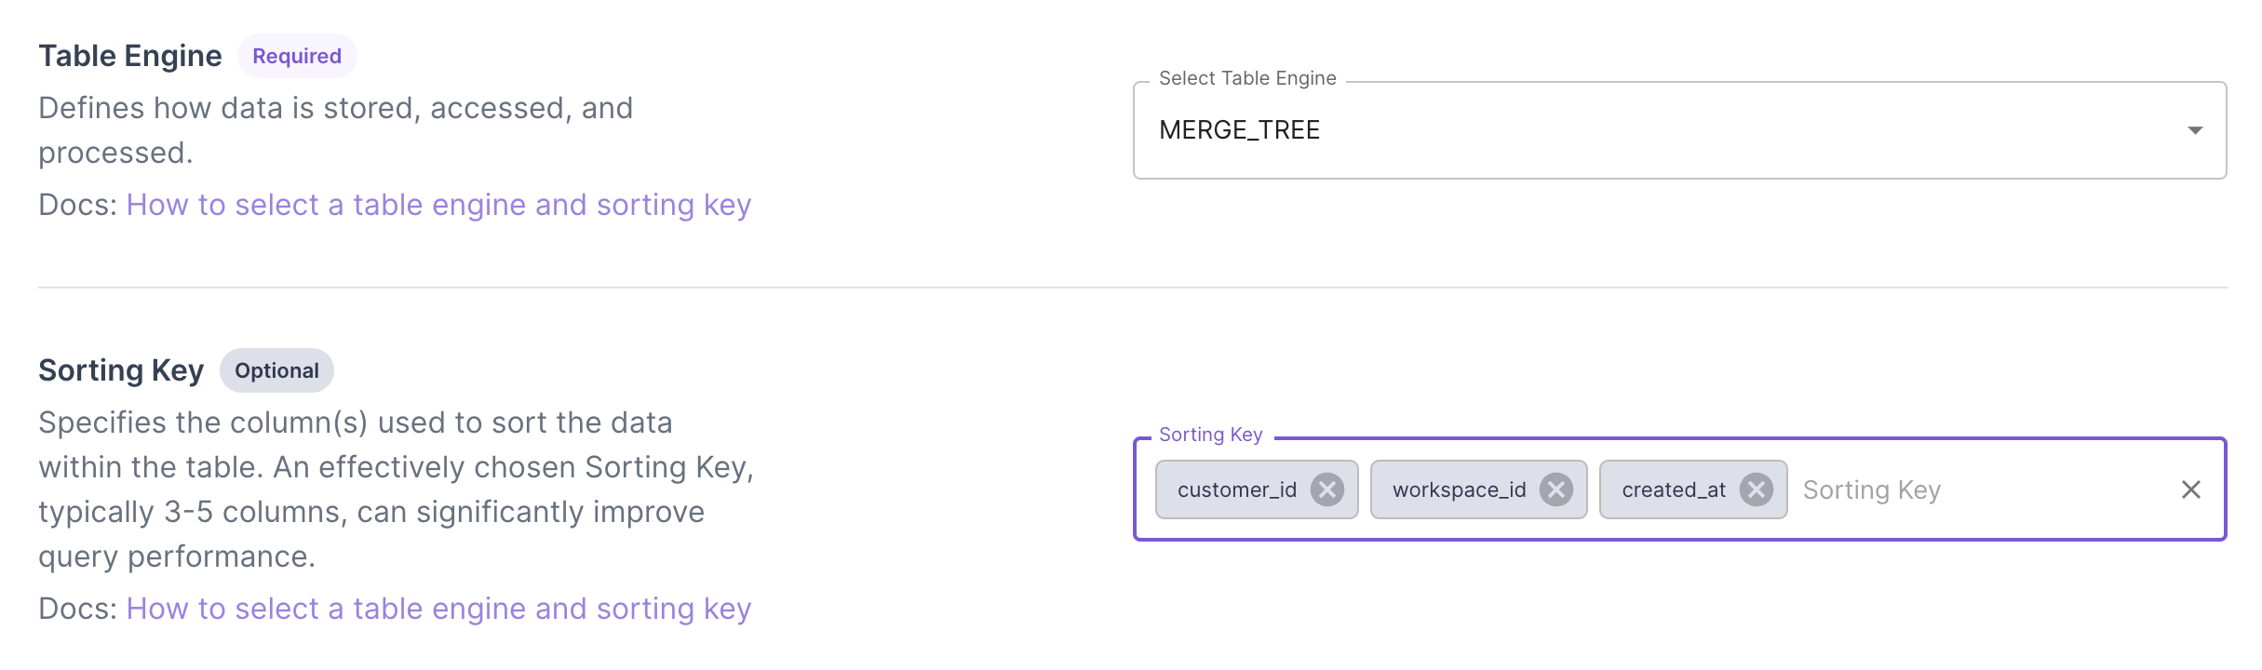This screenshot has width=2262, height=670.
Task: Click inside the Sorting Key input field
Action: point(1955,489)
